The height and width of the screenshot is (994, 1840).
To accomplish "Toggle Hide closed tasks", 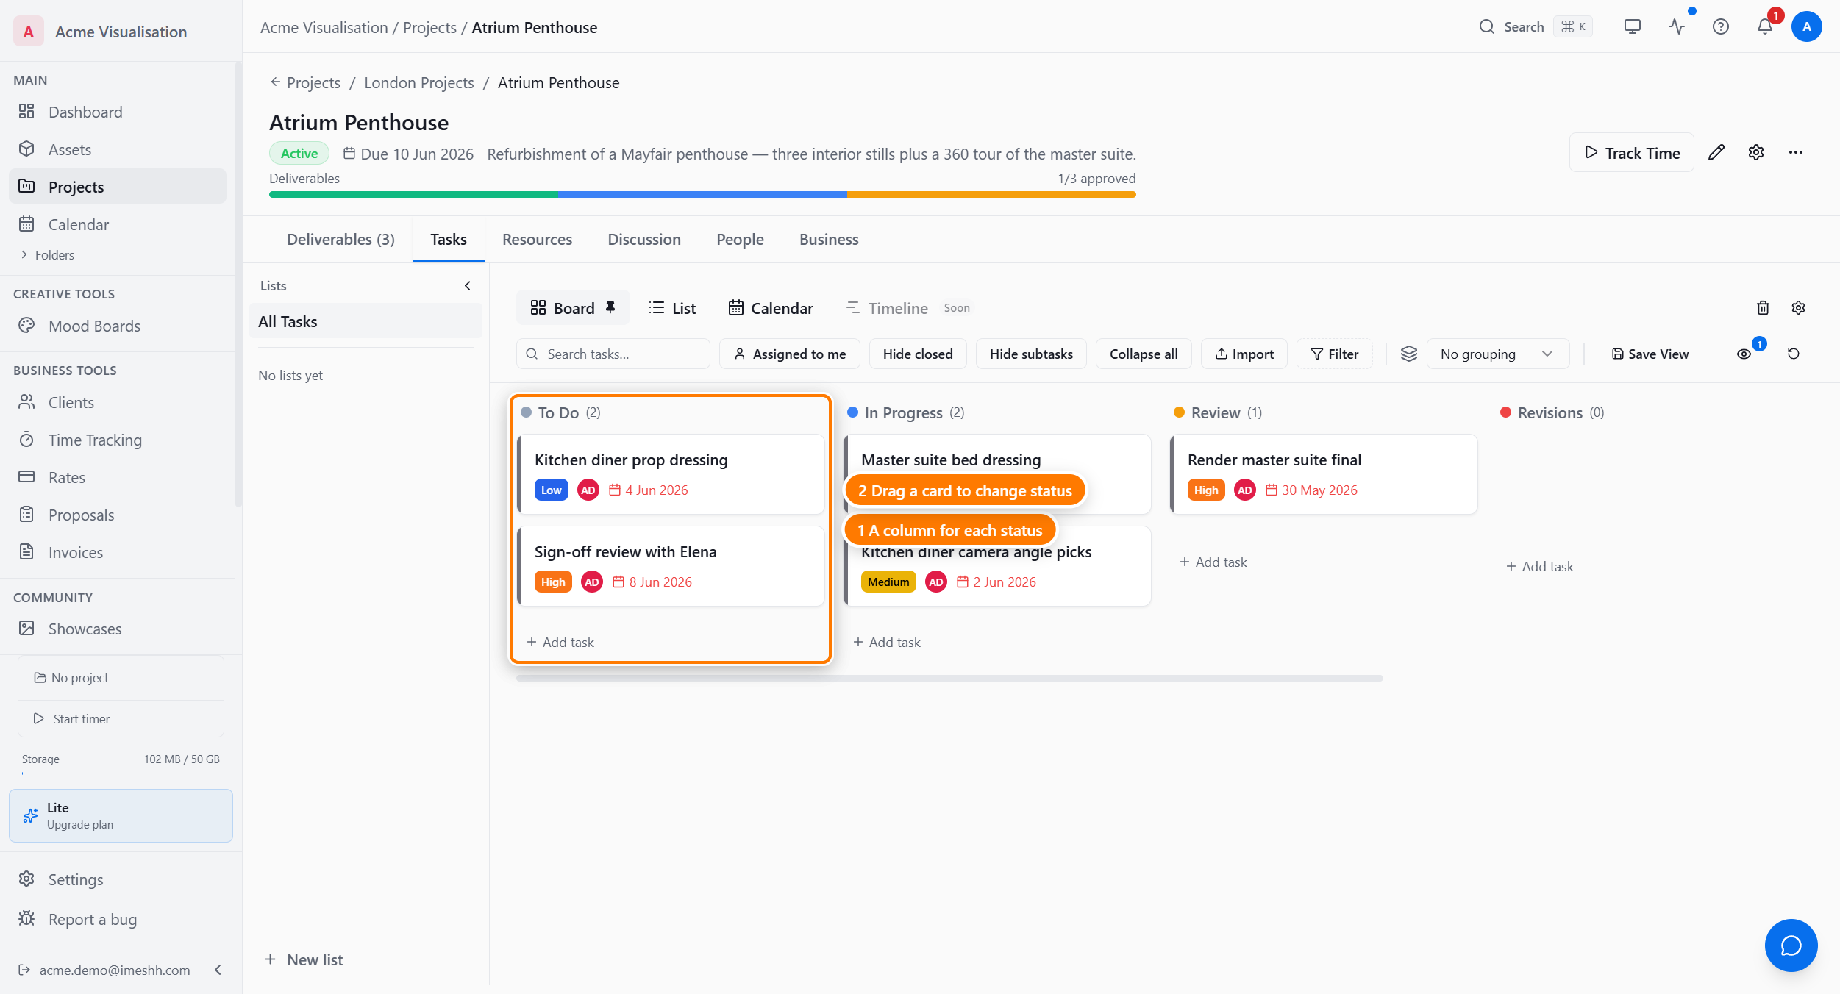I will 917,354.
